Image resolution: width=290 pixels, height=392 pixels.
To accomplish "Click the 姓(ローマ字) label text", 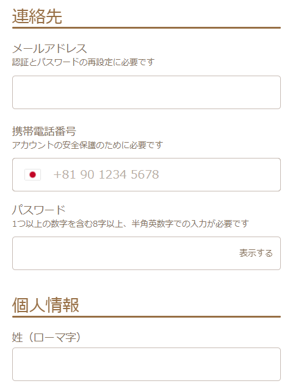I will coord(46,338).
